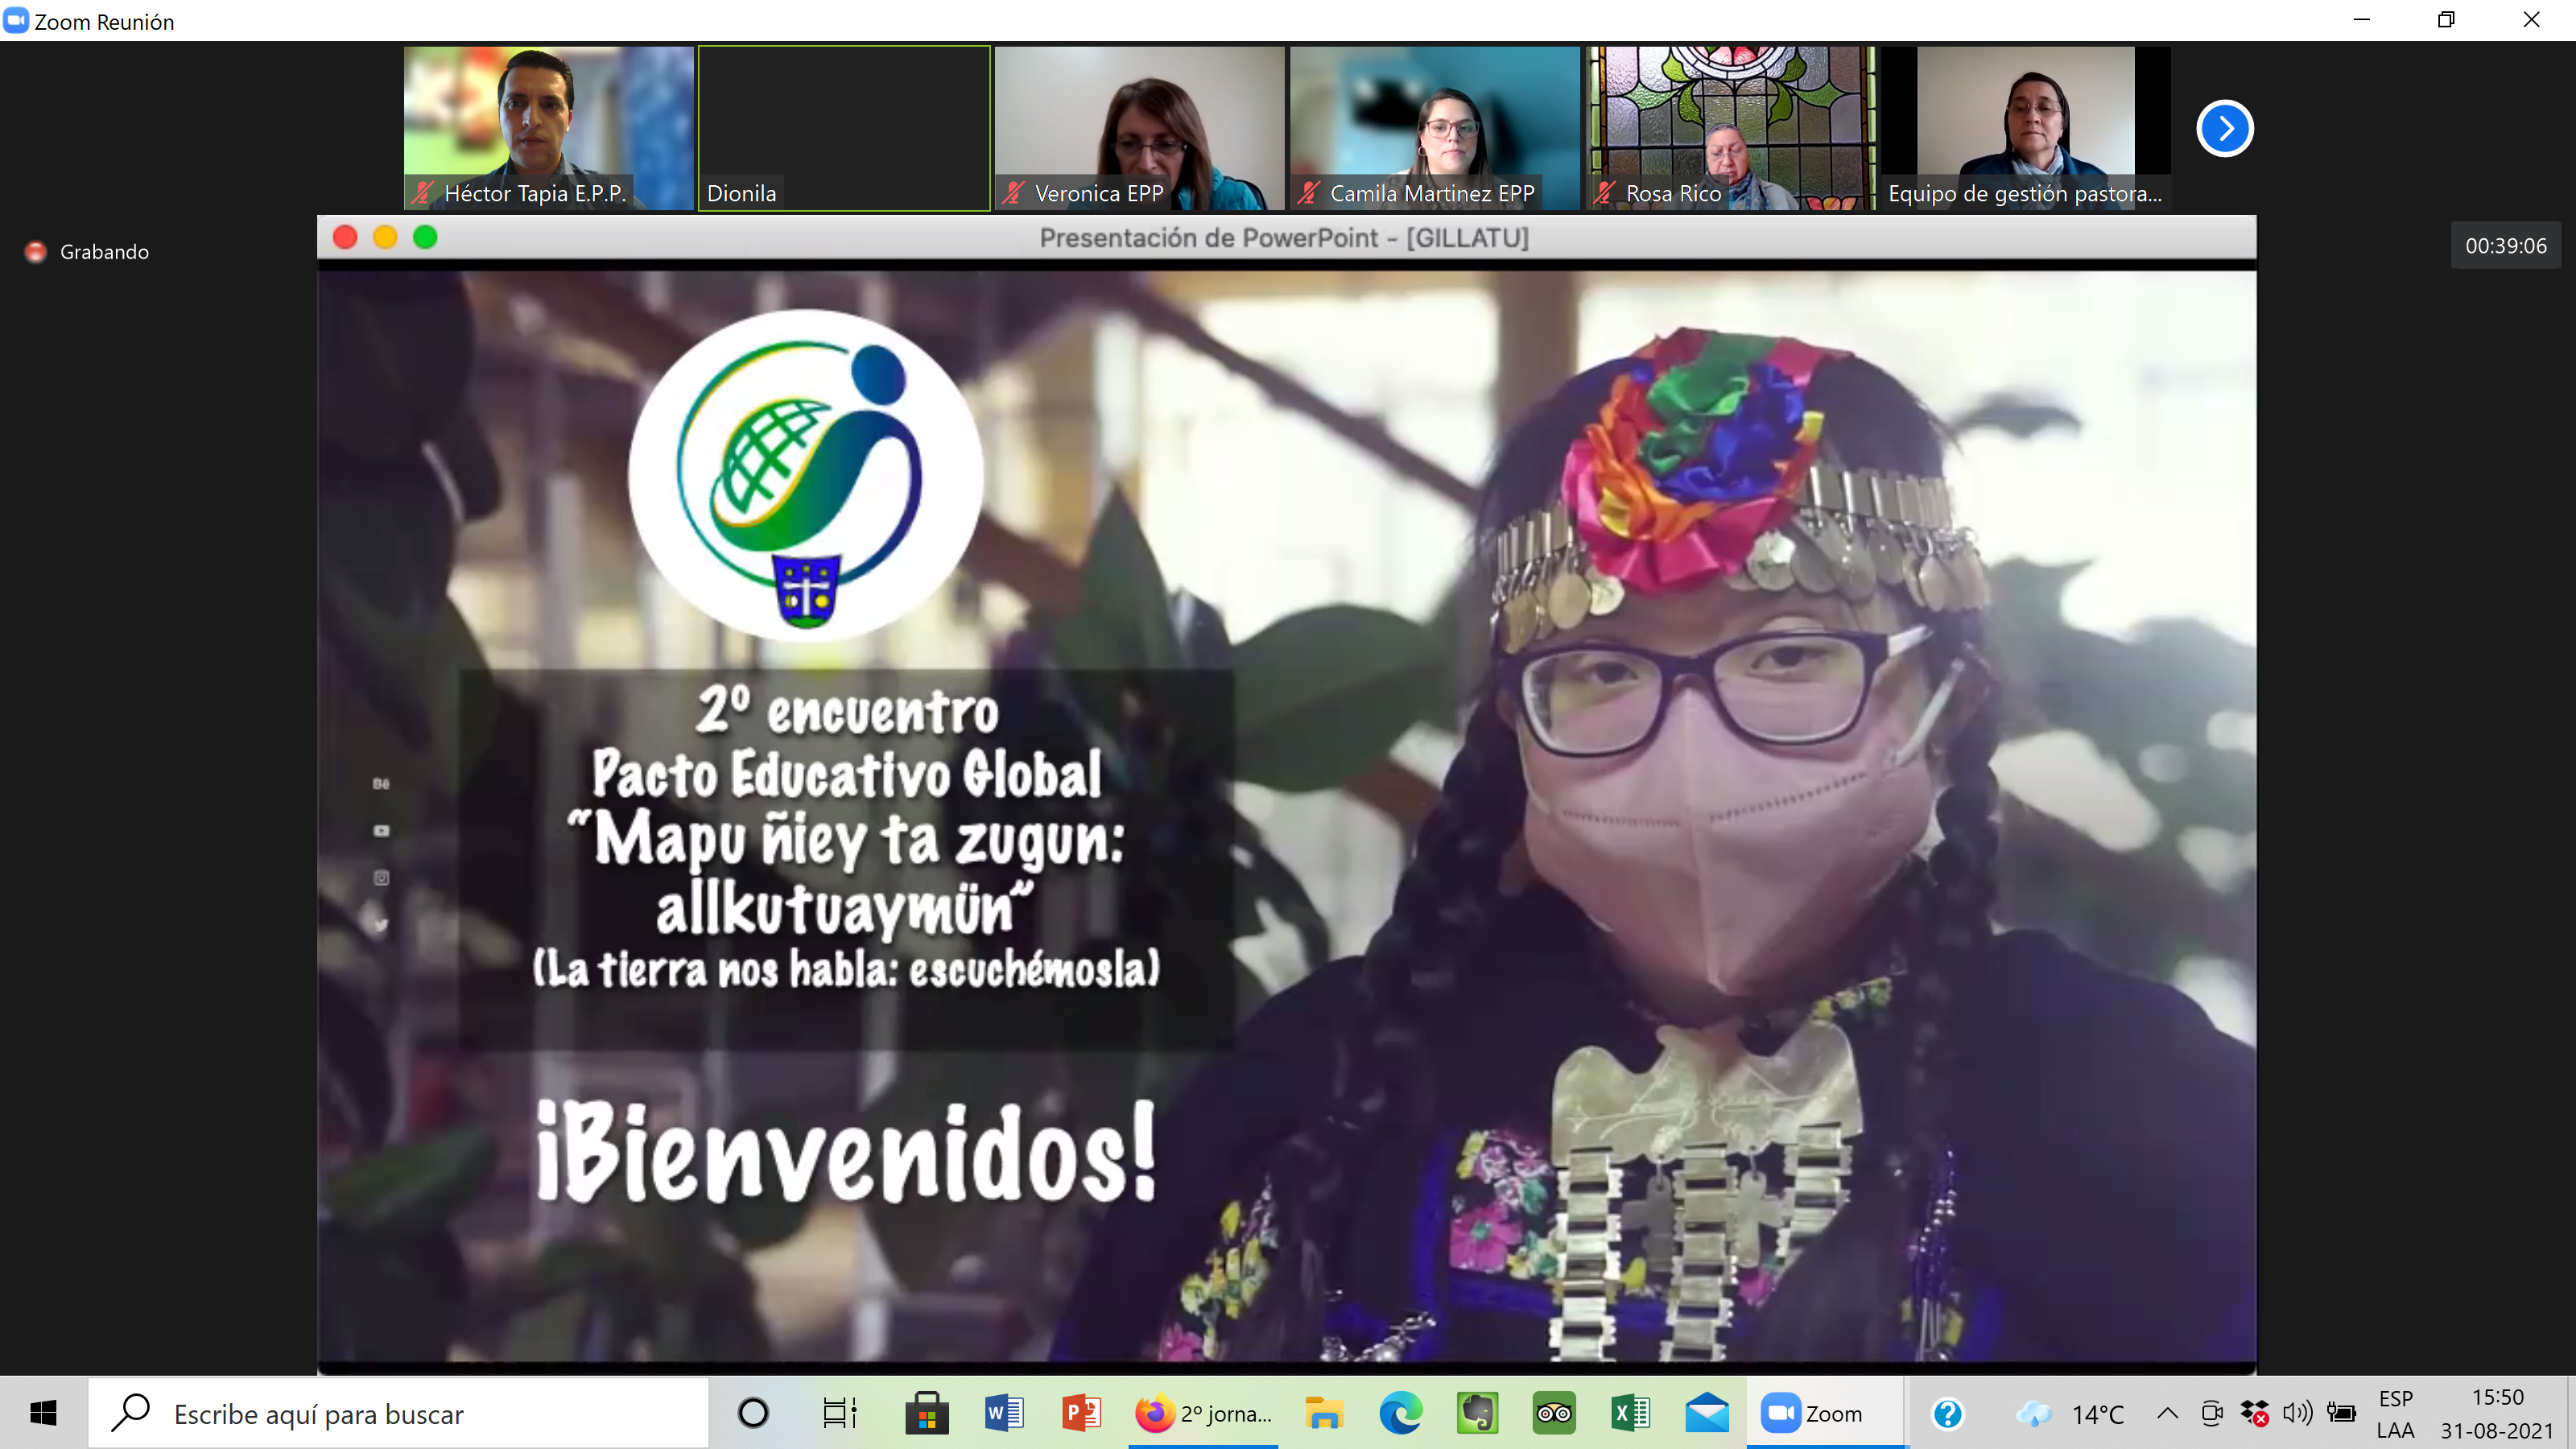
Task: Click the Zoom taskbar button
Action: coord(1826,1413)
